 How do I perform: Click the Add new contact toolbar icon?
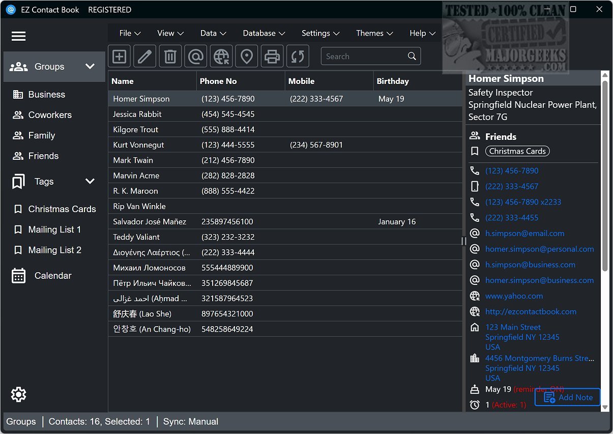click(x=120, y=56)
